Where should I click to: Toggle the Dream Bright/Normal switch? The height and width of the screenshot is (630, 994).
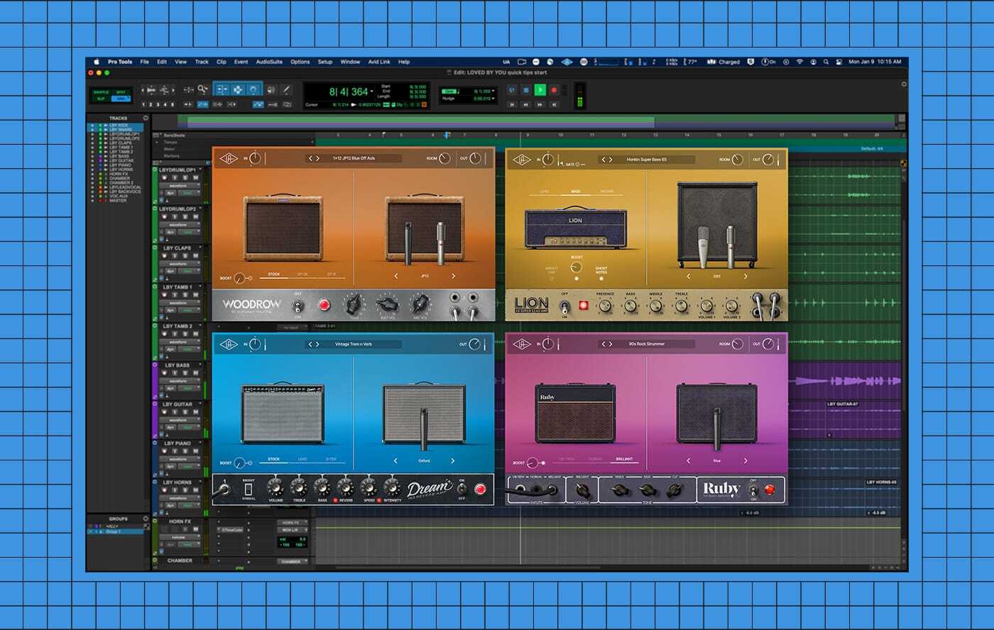(248, 490)
